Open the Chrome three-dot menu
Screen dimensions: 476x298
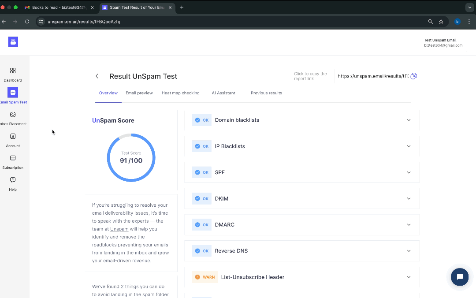(469, 22)
